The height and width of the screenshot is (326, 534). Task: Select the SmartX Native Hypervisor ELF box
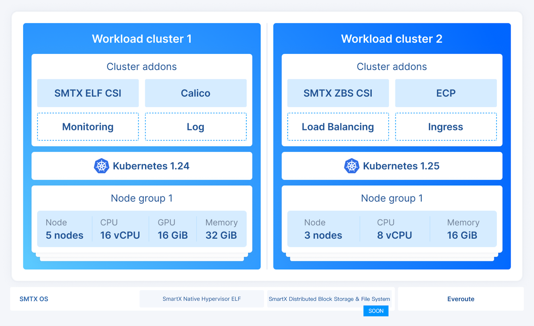click(202, 299)
